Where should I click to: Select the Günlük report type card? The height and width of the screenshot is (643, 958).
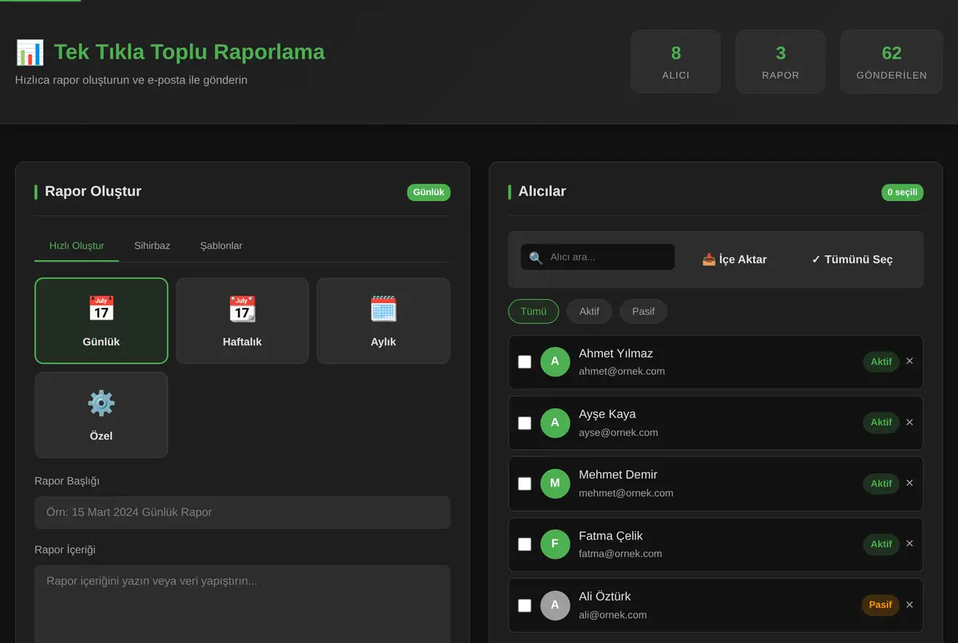[101, 321]
